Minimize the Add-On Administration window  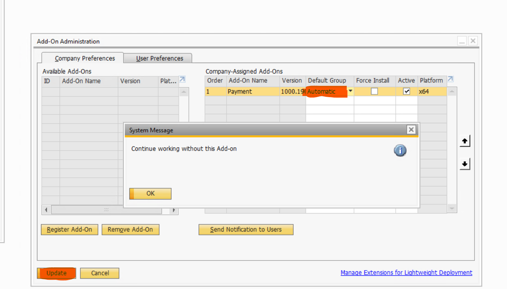462,41
